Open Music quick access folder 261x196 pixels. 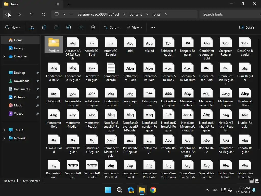[20, 105]
